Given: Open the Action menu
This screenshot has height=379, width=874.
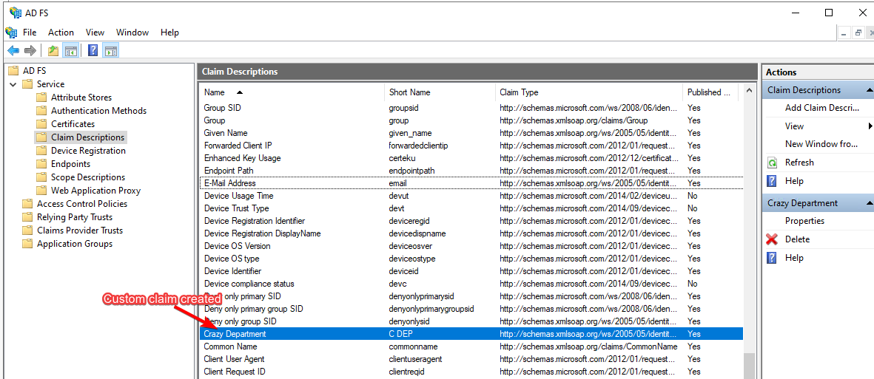Looking at the screenshot, I should (x=61, y=33).
